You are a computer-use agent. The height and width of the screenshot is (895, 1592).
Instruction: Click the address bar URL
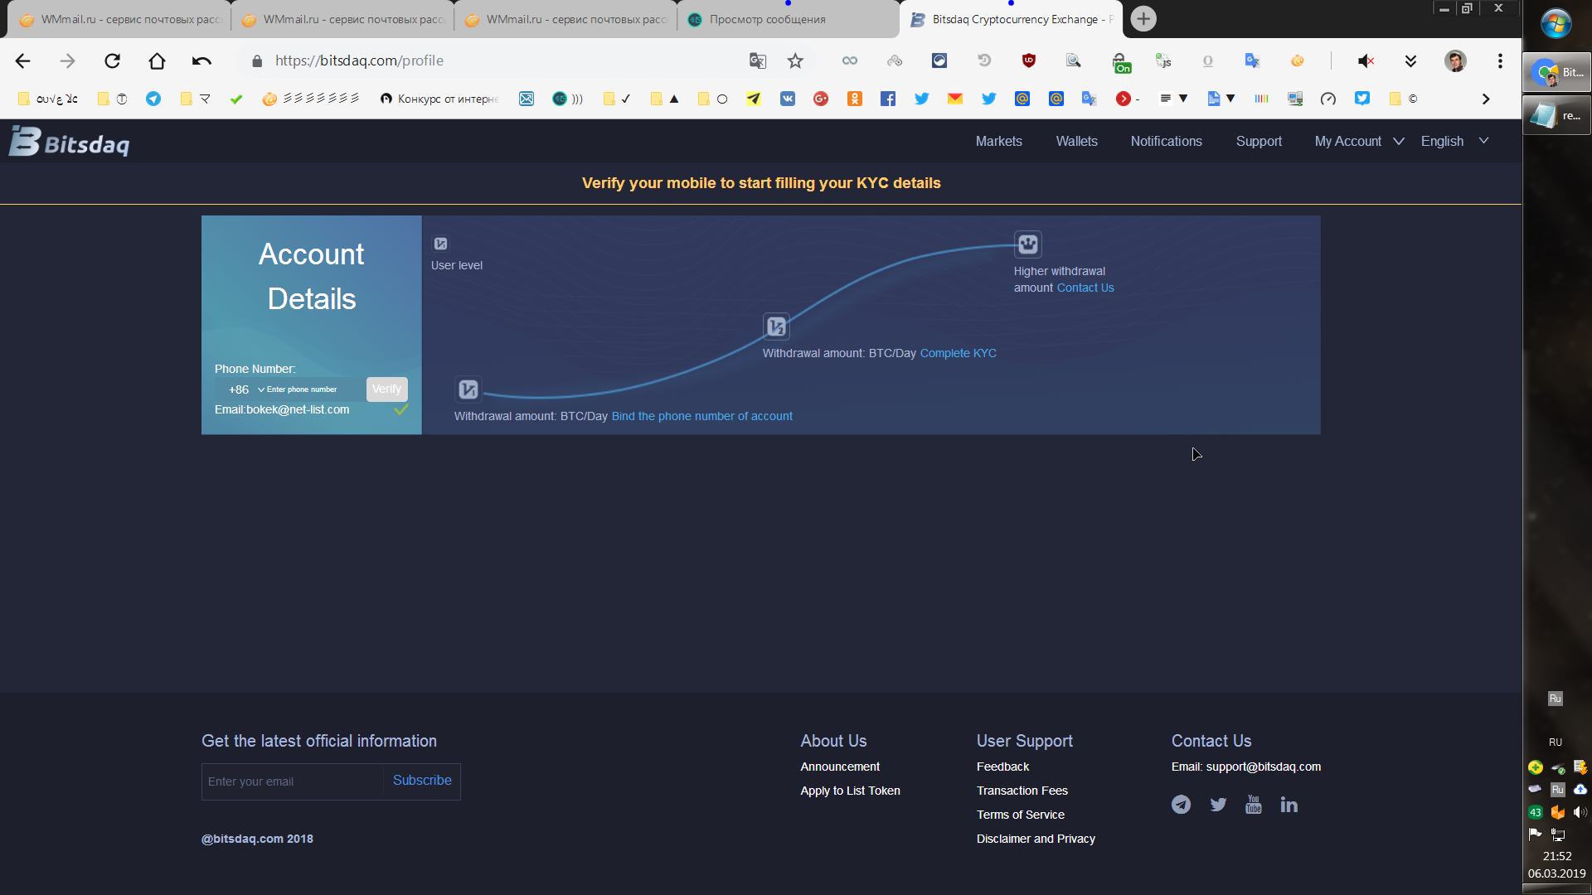coord(359,60)
